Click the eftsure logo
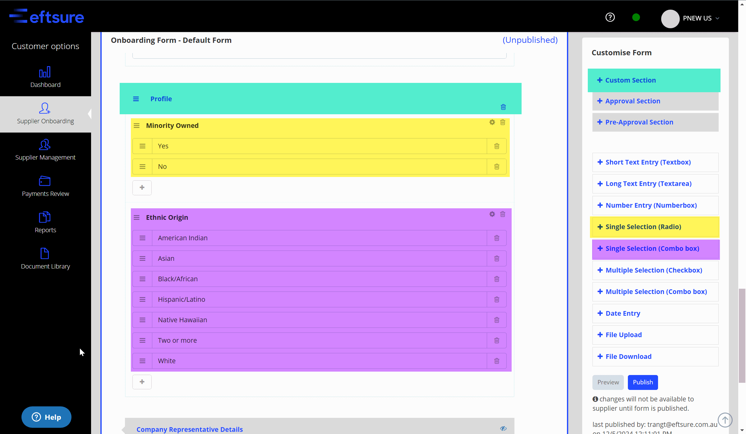The image size is (746, 434). (47, 16)
